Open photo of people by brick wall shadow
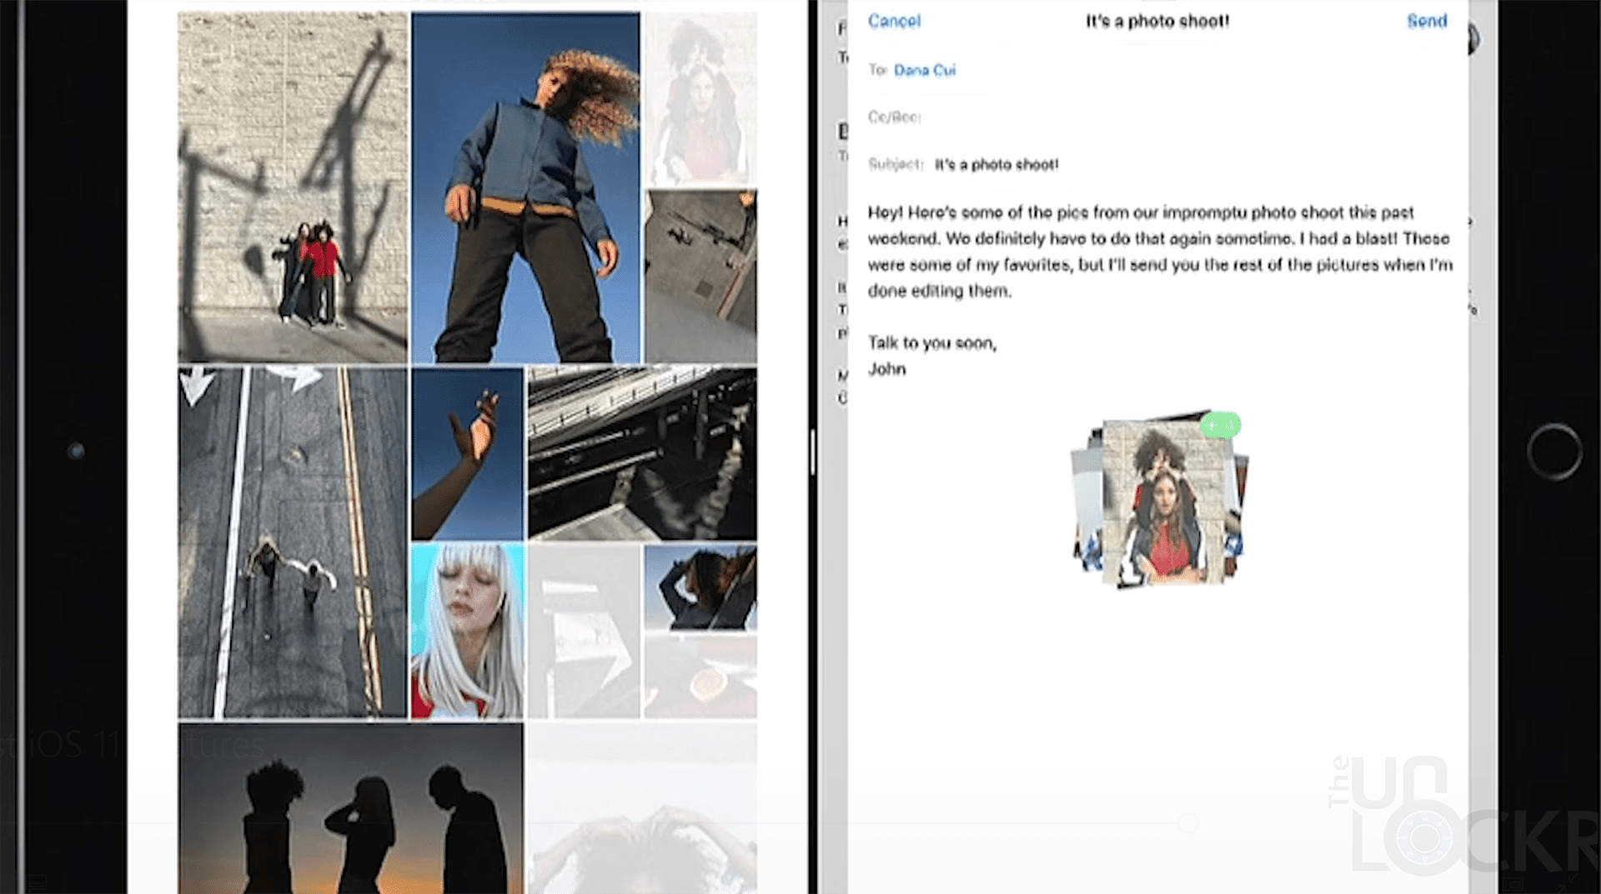The height and width of the screenshot is (894, 1601). (x=292, y=187)
